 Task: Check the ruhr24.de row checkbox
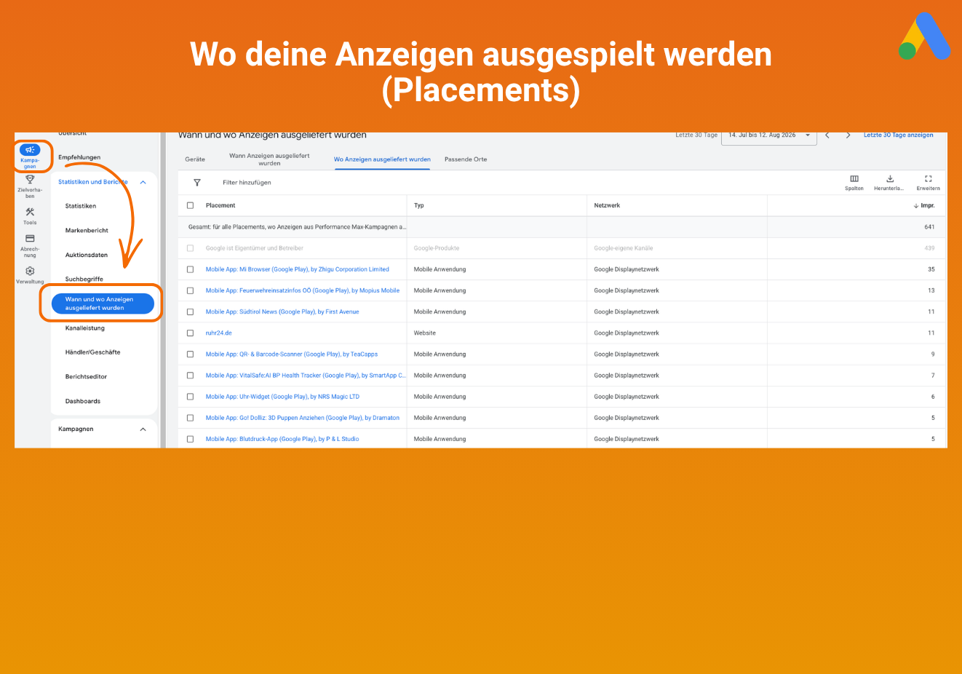tap(191, 333)
